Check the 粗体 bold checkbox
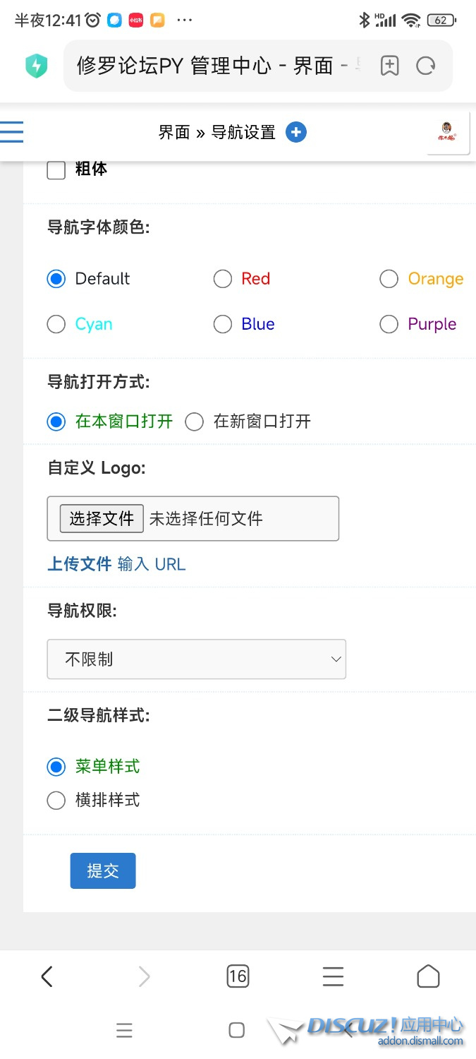The image size is (476, 1059). point(56,169)
